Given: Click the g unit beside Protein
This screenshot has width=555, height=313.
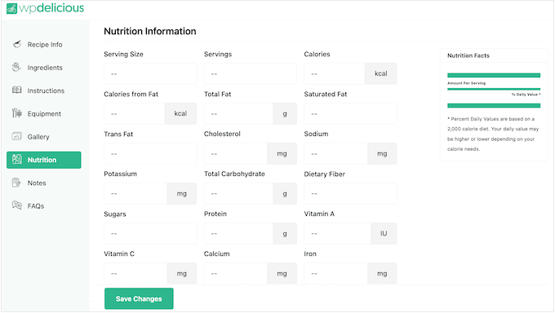Looking at the screenshot, I should [x=285, y=233].
